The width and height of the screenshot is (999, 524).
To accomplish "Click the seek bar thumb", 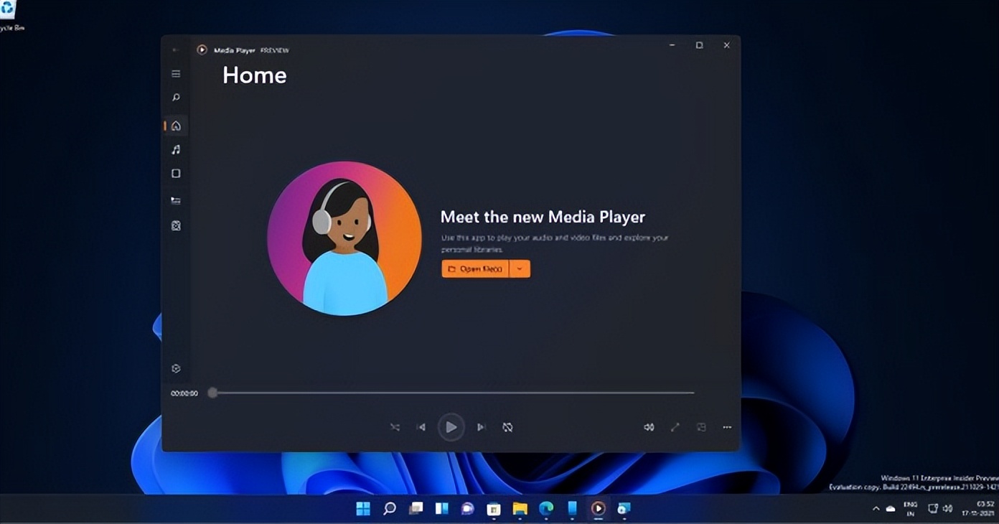I will [x=212, y=393].
